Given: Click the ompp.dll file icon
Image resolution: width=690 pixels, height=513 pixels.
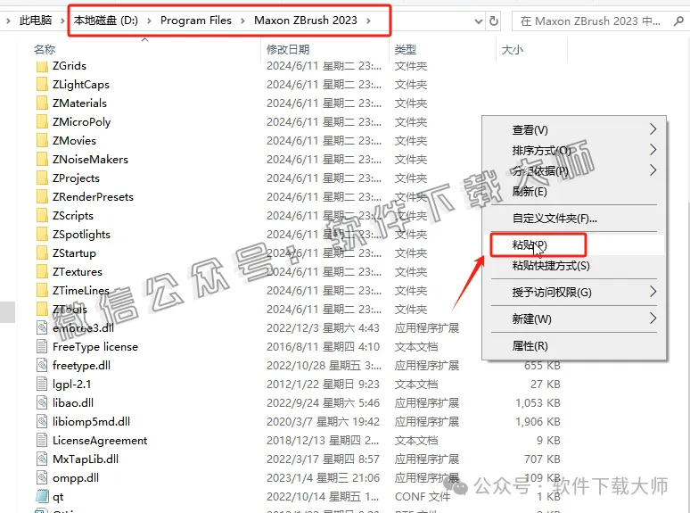Looking at the screenshot, I should pos(42,478).
